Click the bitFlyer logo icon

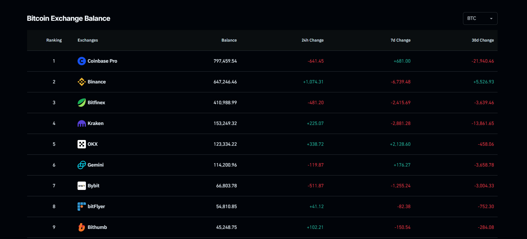click(x=82, y=206)
